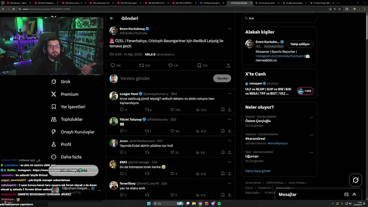Screen dimensions: 368x207
Task: Click the Ara search field
Action: pos(279,18)
